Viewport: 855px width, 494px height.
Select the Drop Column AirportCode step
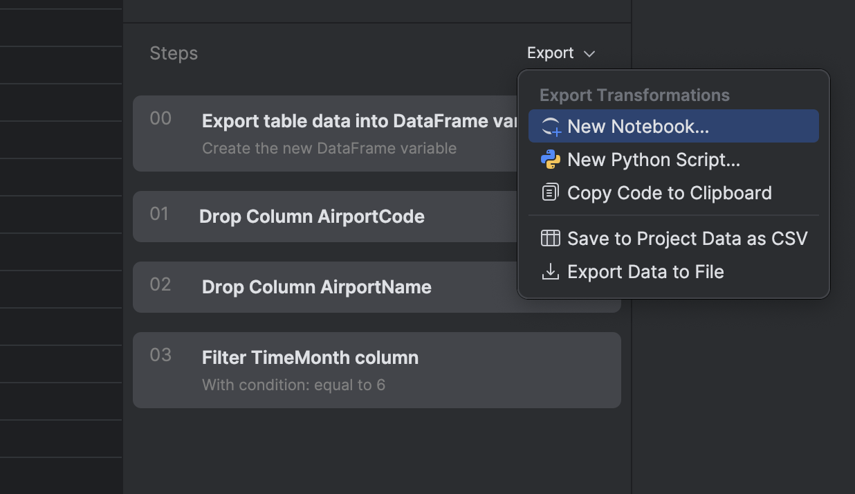311,217
